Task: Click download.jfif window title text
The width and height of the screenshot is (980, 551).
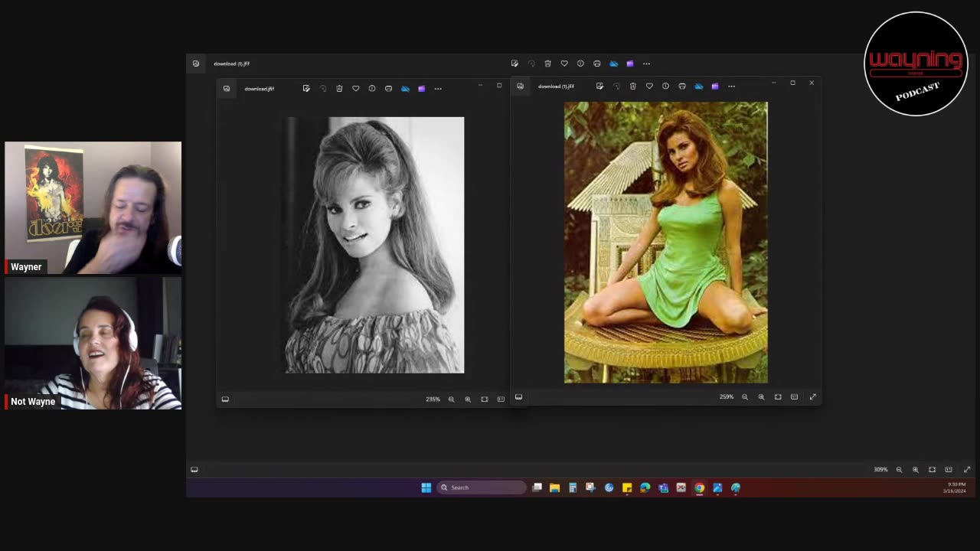Action: click(x=260, y=89)
